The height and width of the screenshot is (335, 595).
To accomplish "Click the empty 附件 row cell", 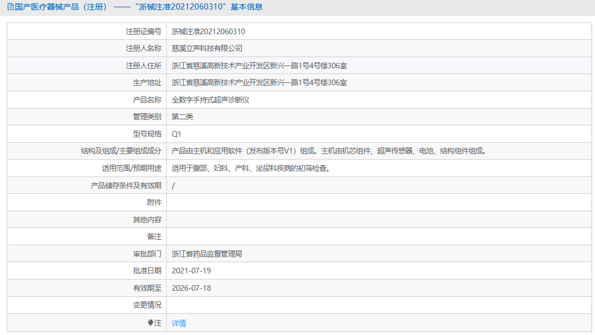I will (280, 202).
